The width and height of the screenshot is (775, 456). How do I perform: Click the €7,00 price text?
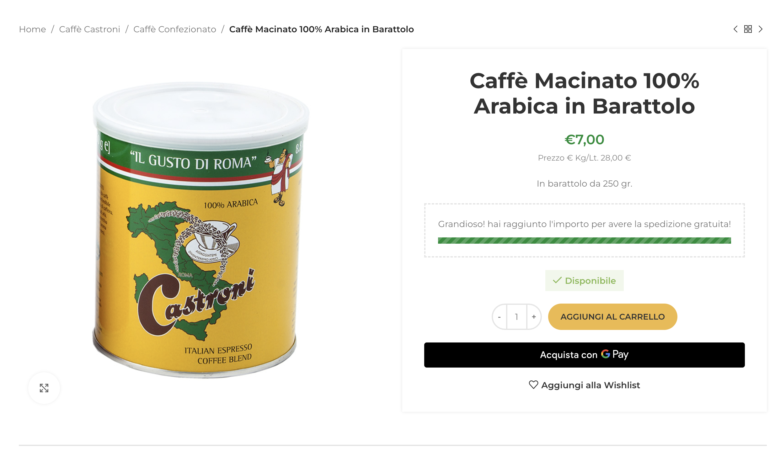[584, 140]
